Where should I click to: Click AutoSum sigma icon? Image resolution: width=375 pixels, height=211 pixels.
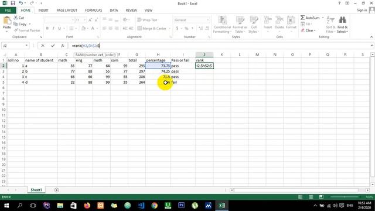coord(302,18)
